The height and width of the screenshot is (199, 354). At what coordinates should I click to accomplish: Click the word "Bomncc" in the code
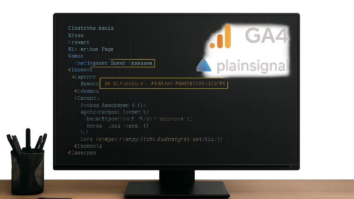click(x=90, y=84)
